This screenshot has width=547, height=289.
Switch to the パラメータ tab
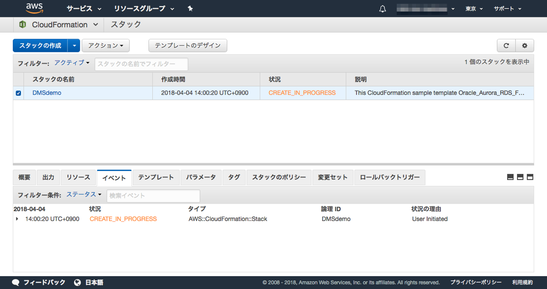click(x=201, y=177)
